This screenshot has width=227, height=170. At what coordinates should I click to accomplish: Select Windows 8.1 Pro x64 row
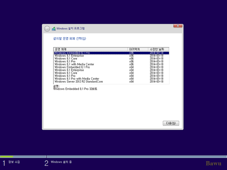tap(111, 76)
